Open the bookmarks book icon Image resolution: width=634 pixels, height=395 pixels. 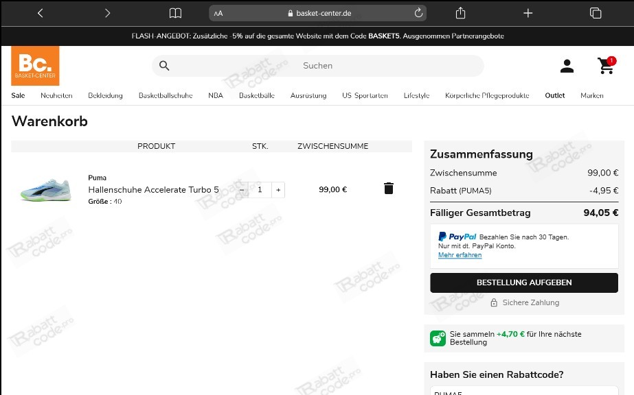[x=175, y=13]
